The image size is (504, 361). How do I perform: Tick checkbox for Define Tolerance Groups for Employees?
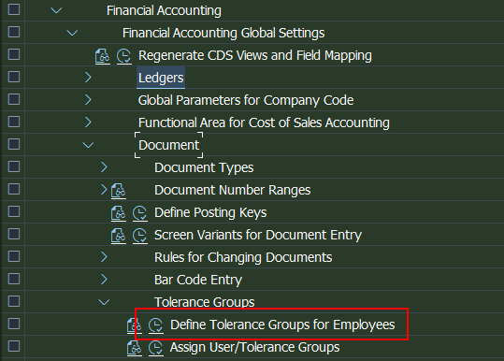click(x=14, y=324)
